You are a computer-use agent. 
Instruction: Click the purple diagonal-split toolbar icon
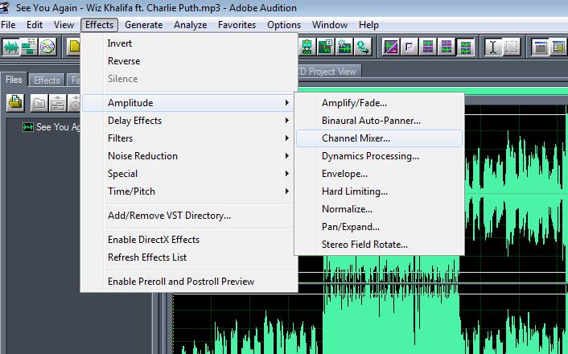coord(391,47)
